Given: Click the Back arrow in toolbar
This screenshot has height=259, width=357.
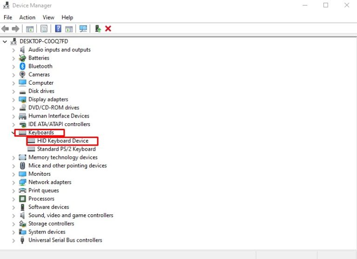Looking at the screenshot, I should coord(6,29).
